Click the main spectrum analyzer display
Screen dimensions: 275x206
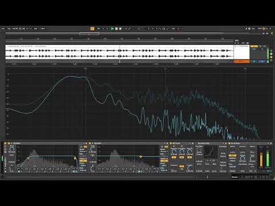pyautogui.click(x=139, y=104)
